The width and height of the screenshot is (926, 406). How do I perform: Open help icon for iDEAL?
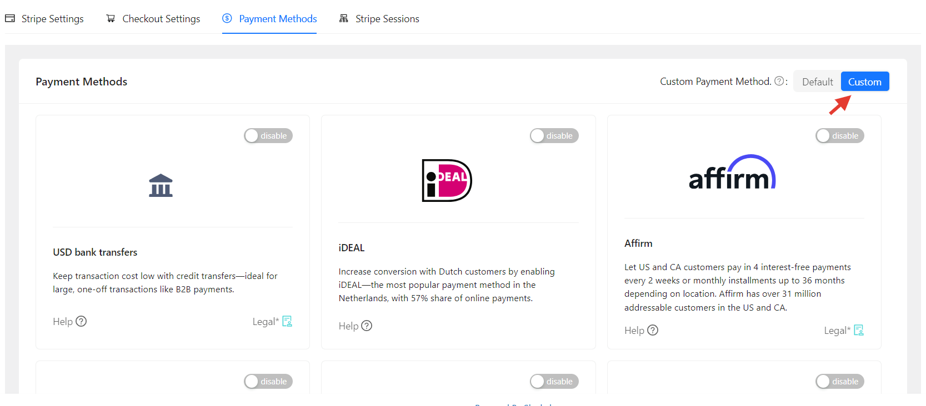point(367,326)
